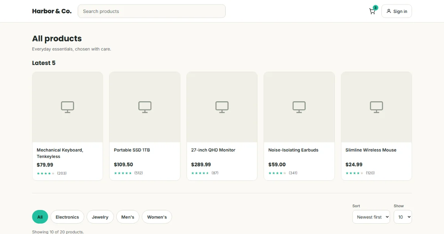Open the Show count dropdown set to 10
This screenshot has width=444, height=234.
[x=403, y=217]
